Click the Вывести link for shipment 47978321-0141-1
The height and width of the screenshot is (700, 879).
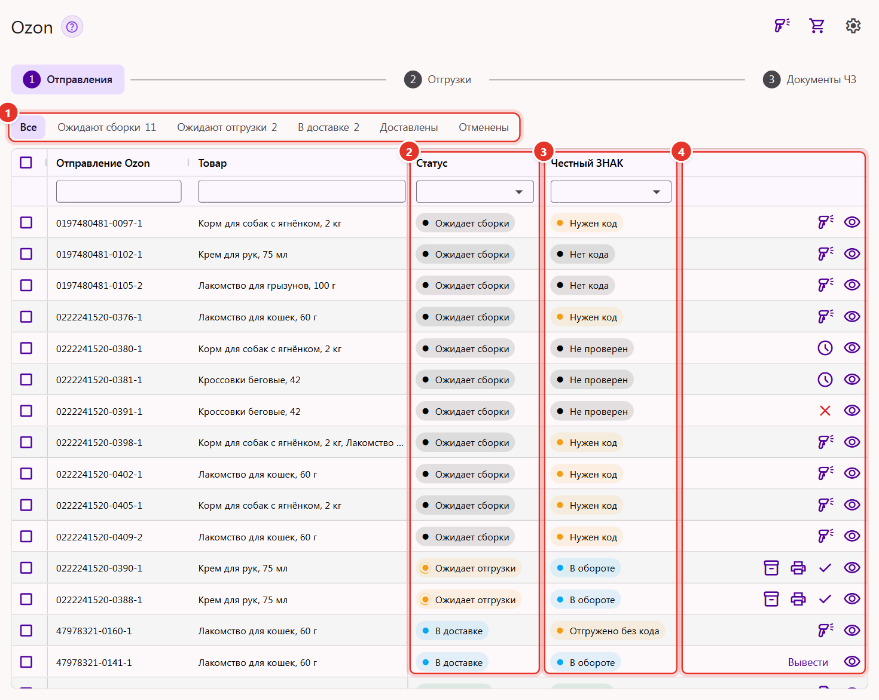(808, 662)
